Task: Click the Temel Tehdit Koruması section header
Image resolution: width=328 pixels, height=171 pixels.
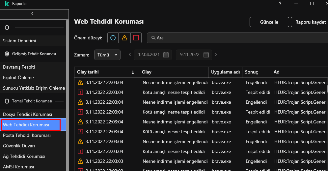Action: click(x=32, y=101)
